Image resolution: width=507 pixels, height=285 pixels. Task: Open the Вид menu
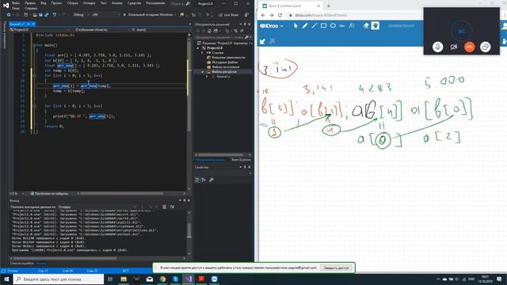point(44,3)
